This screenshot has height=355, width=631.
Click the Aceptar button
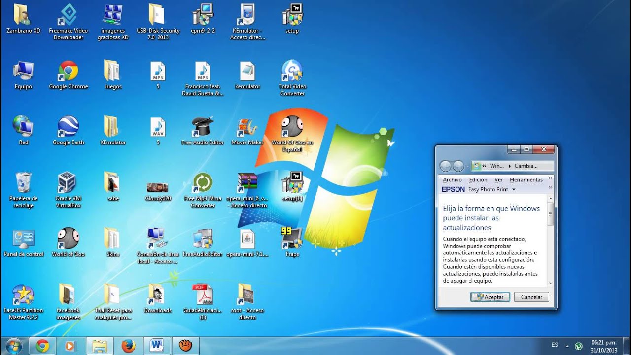[x=490, y=297]
